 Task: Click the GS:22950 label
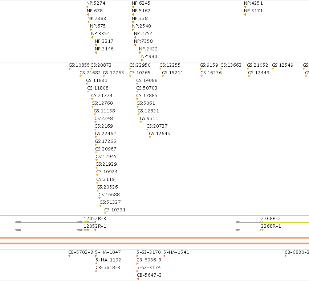click(140, 65)
